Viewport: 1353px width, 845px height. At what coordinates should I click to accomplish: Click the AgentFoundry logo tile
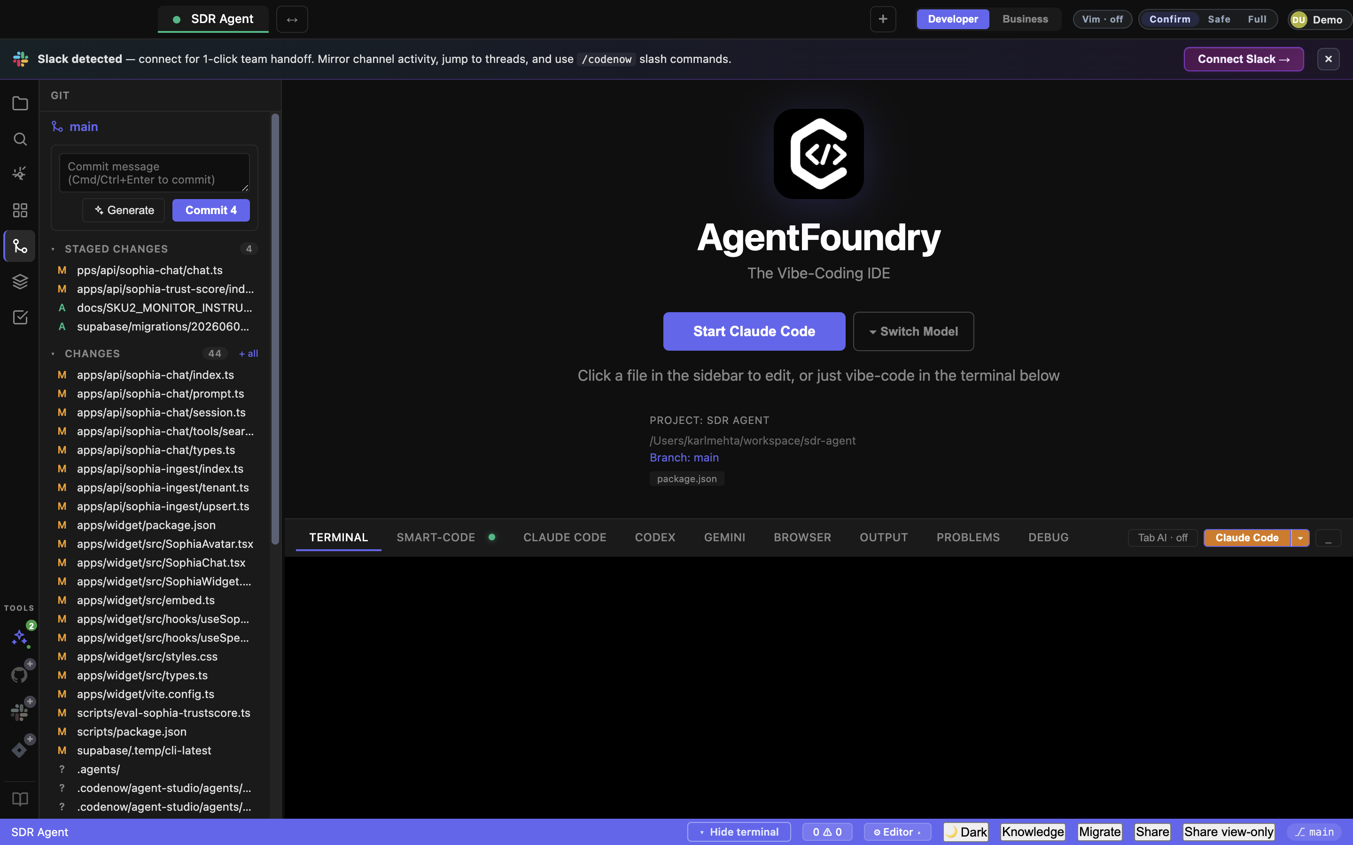(818, 154)
